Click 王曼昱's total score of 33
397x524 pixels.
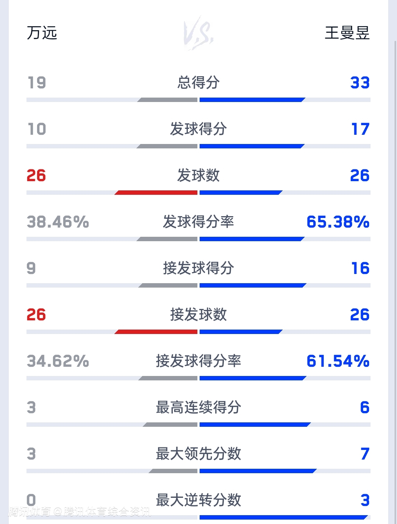(x=360, y=83)
